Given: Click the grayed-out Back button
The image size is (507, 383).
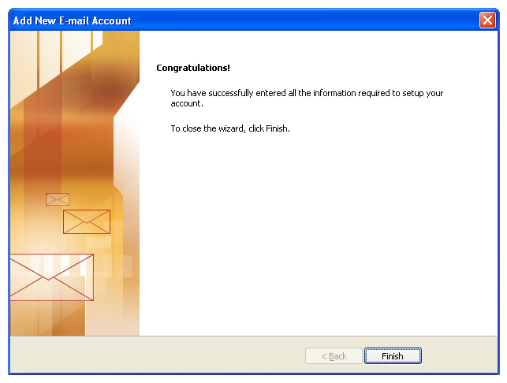Looking at the screenshot, I should [x=334, y=356].
